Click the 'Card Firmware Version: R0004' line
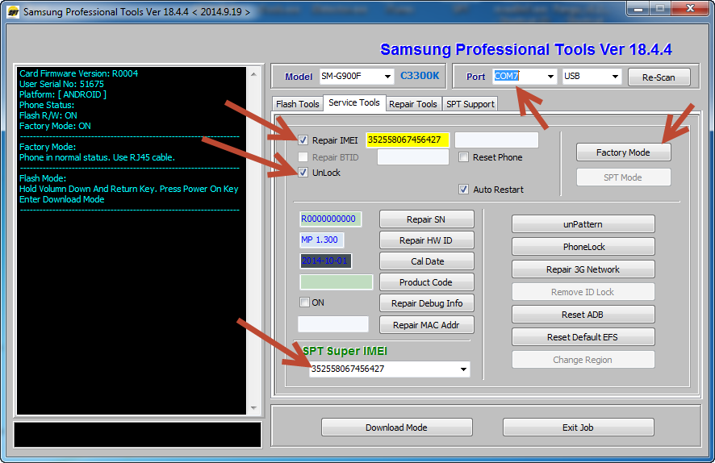The width and height of the screenshot is (715, 463). 78,73
